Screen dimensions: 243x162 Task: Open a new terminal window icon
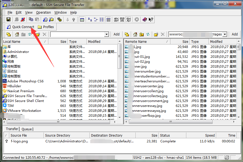click(45, 19)
